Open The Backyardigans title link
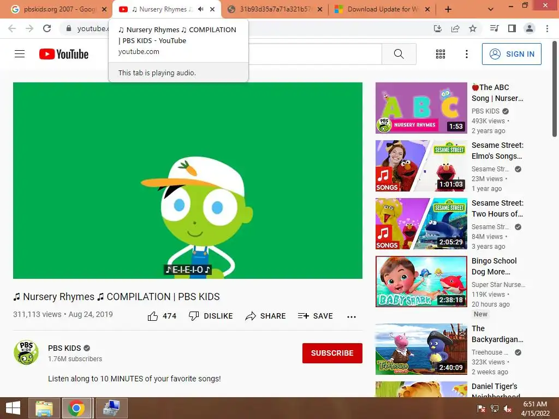 click(497, 334)
